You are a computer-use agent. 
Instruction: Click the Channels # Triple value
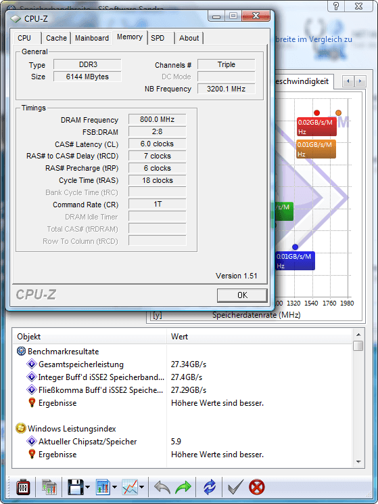227,64
